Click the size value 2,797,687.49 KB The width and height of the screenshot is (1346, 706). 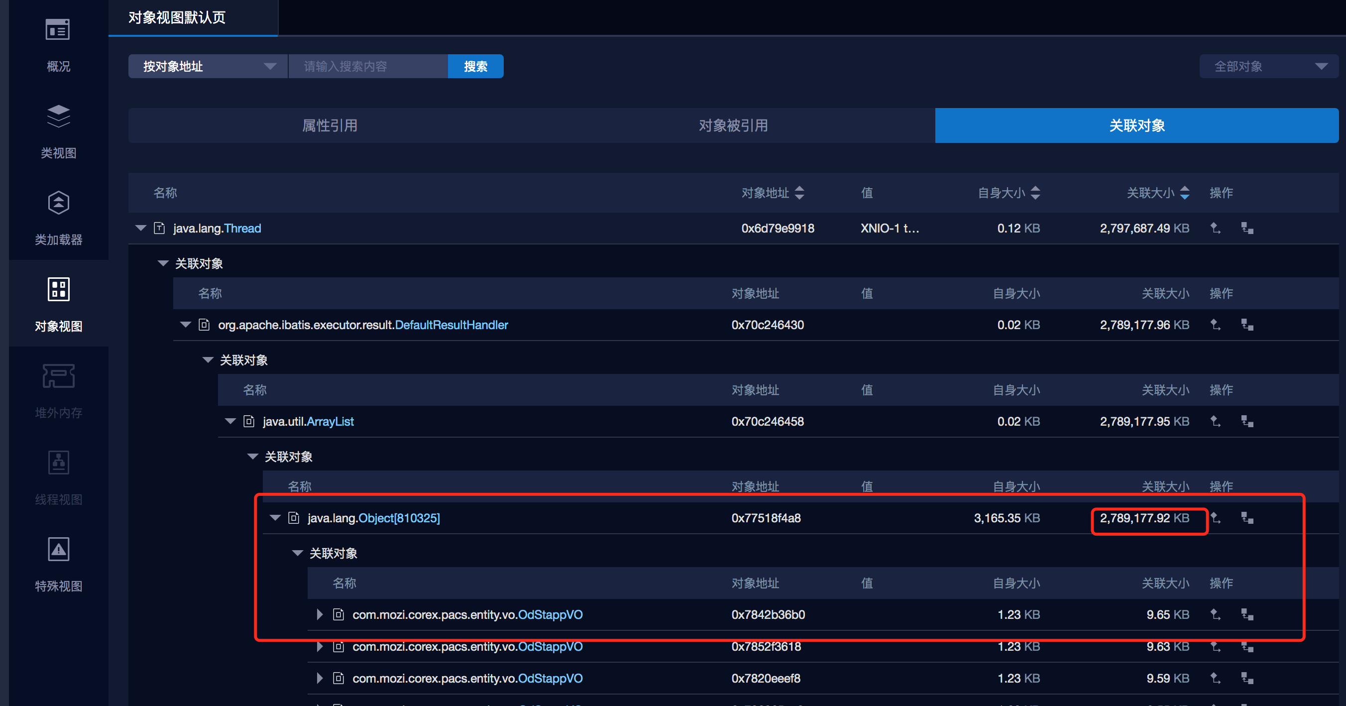click(x=1144, y=229)
